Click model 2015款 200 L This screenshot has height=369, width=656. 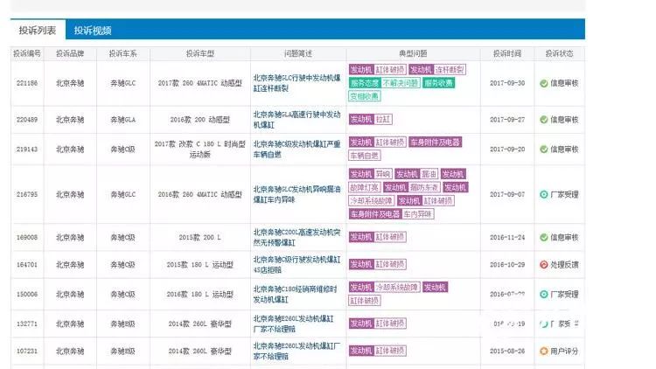(200, 237)
